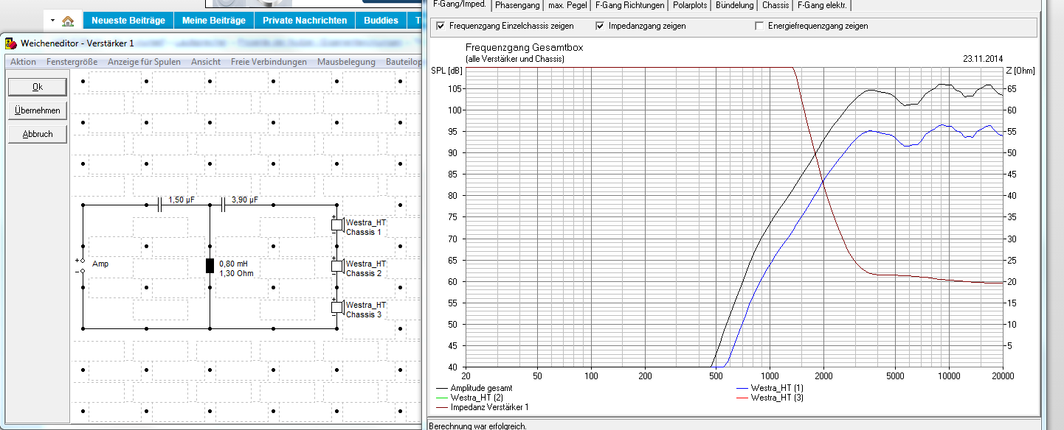Expand the small arrow beside the home icon
Image resolution: width=1064 pixels, height=430 pixels.
[53, 21]
